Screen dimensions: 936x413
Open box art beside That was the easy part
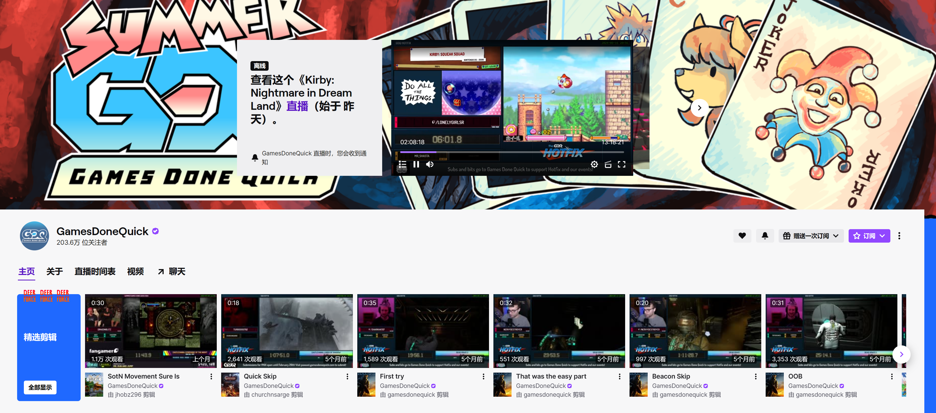click(502, 385)
